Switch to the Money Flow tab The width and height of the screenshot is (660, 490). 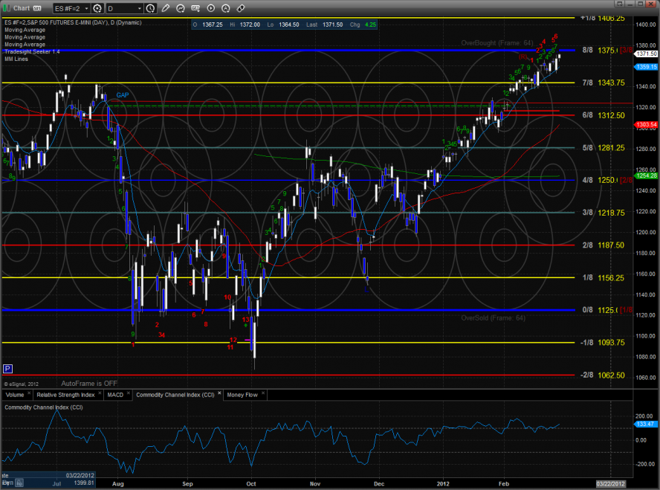[x=242, y=395]
